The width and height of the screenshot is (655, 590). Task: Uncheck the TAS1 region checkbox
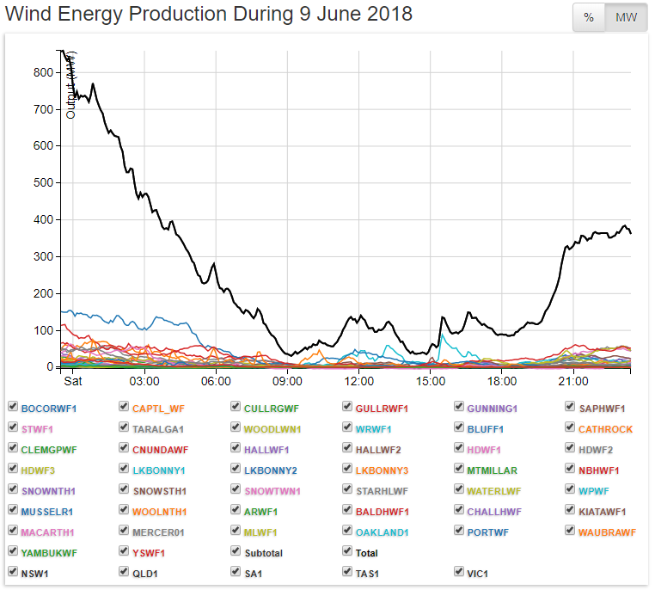(347, 571)
